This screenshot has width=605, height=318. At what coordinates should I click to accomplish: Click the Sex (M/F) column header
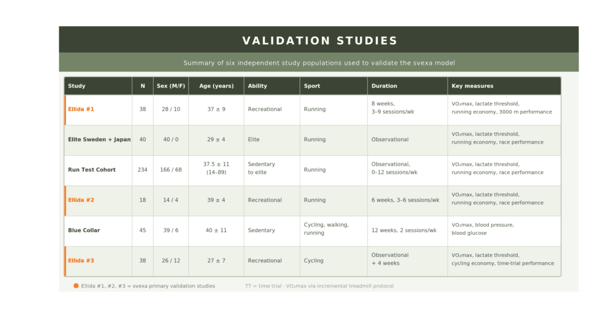171,86
